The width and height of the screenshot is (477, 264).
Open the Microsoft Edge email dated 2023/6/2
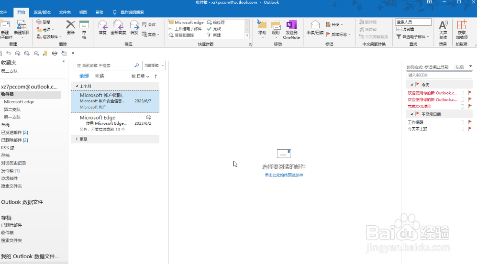pyautogui.click(x=115, y=123)
